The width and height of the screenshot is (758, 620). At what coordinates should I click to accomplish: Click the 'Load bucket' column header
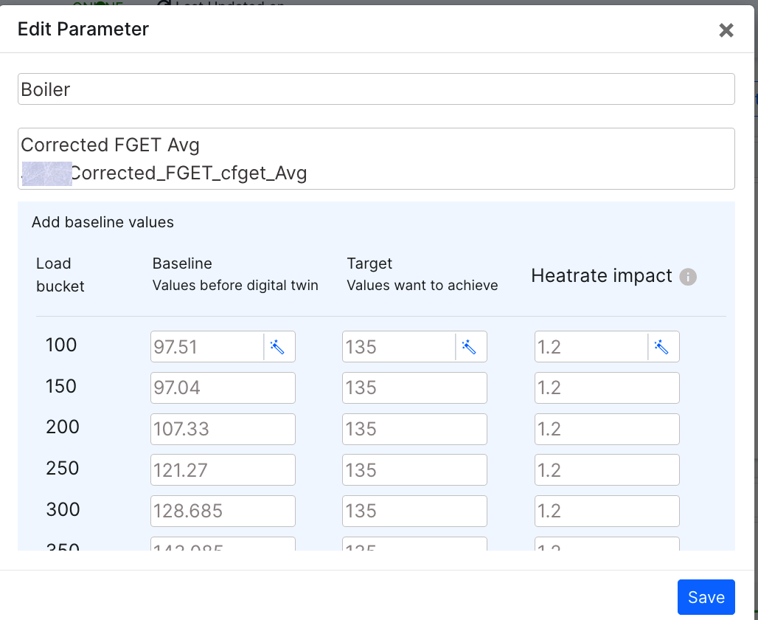pos(60,275)
